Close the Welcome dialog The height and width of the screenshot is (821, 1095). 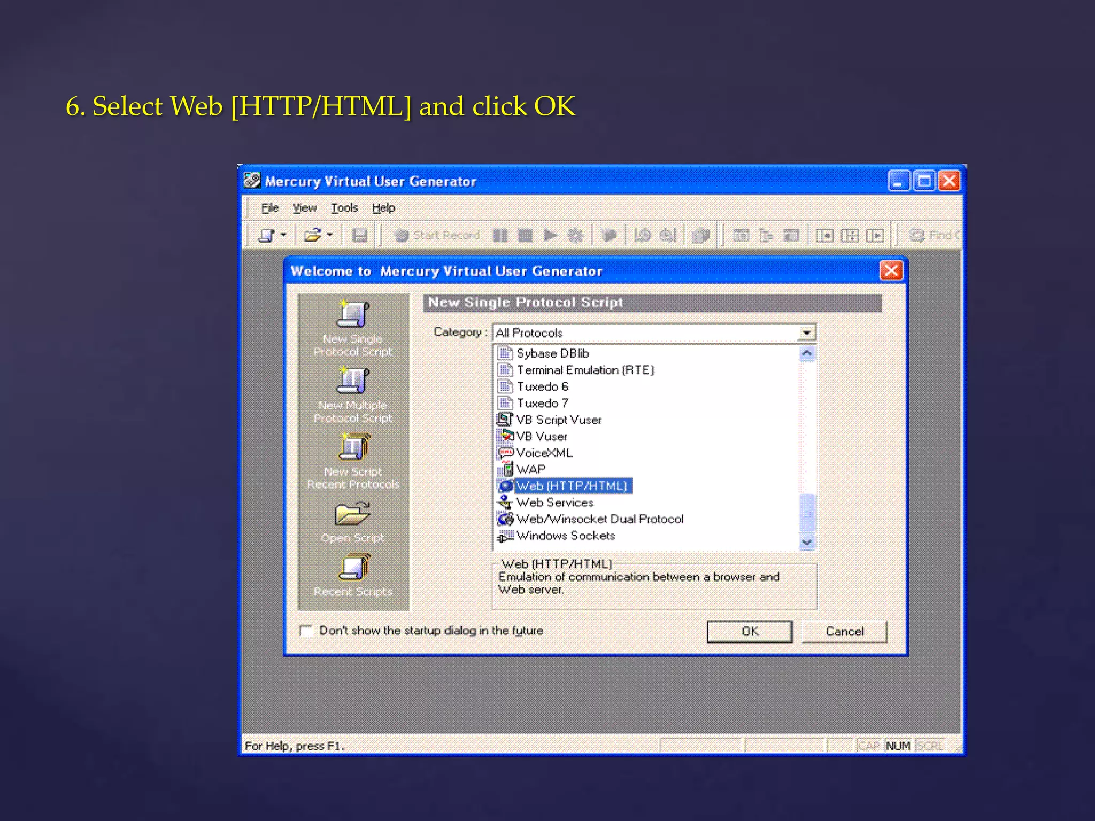891,270
